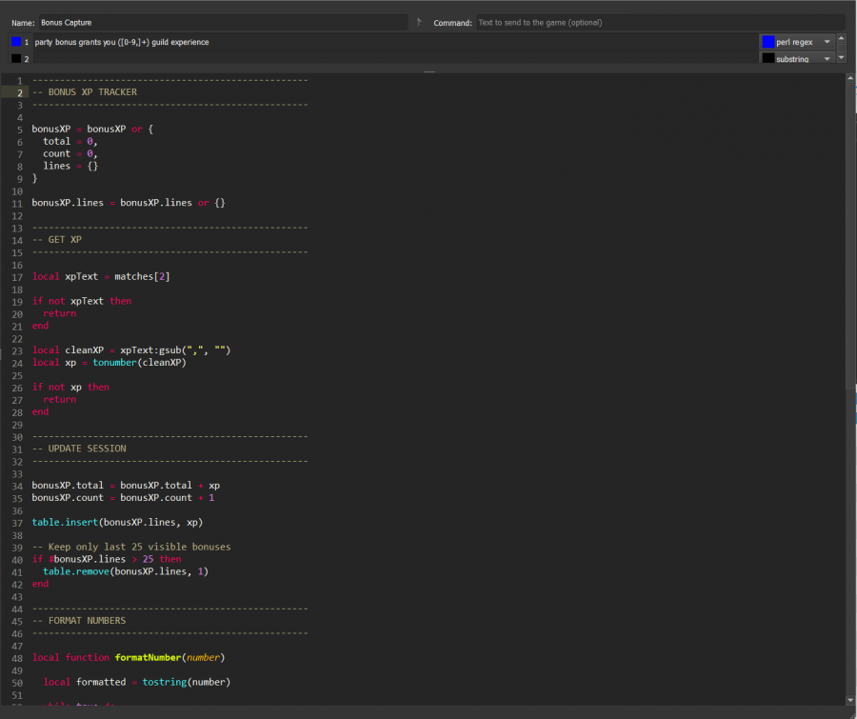Click the '-- Keep only last 25 visible bonuses' comment
The image size is (857, 719).
(131, 547)
